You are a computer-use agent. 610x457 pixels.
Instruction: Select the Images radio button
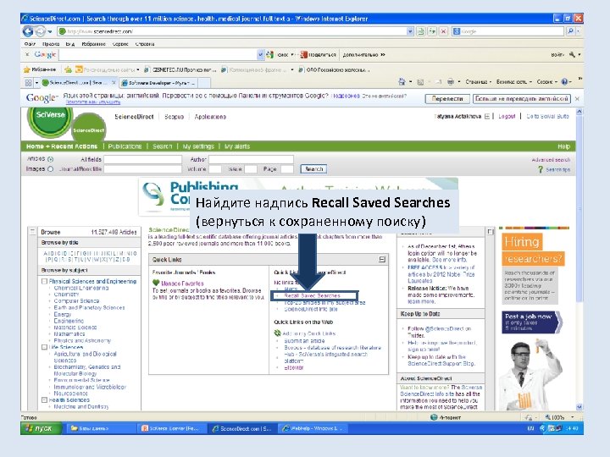point(50,169)
